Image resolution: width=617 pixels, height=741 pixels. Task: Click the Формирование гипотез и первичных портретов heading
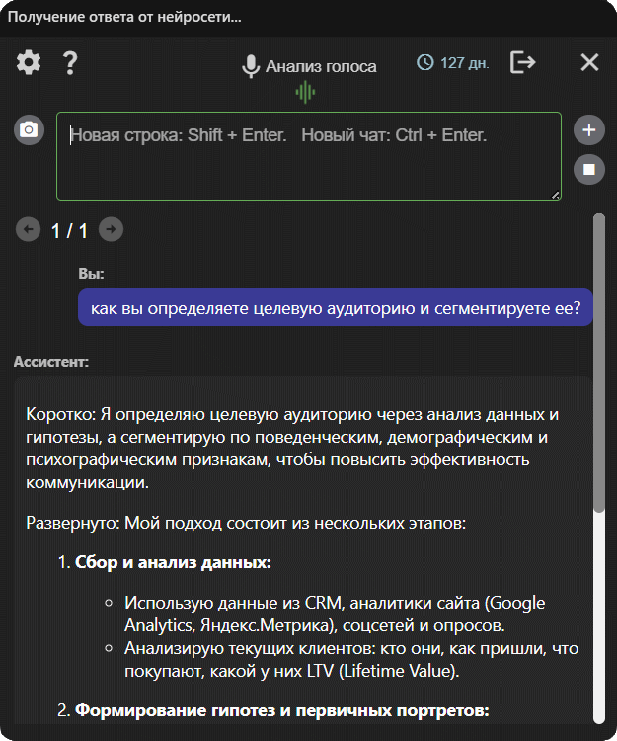tap(281, 710)
